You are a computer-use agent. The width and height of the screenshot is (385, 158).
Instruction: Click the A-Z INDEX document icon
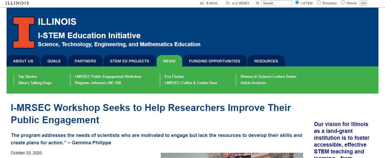(x=227, y=3)
